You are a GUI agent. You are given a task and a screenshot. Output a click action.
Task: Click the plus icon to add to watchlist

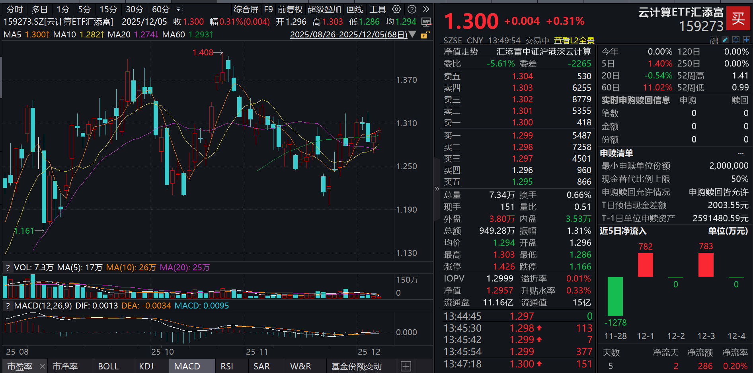click(747, 40)
